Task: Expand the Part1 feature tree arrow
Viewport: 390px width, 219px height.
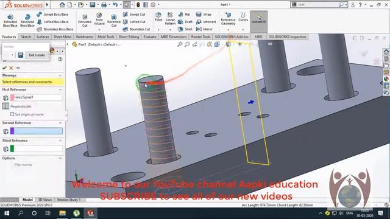Action: [68, 44]
